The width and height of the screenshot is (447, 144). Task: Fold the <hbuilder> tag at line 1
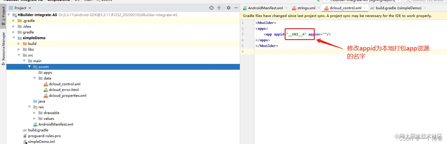[x=254, y=23]
